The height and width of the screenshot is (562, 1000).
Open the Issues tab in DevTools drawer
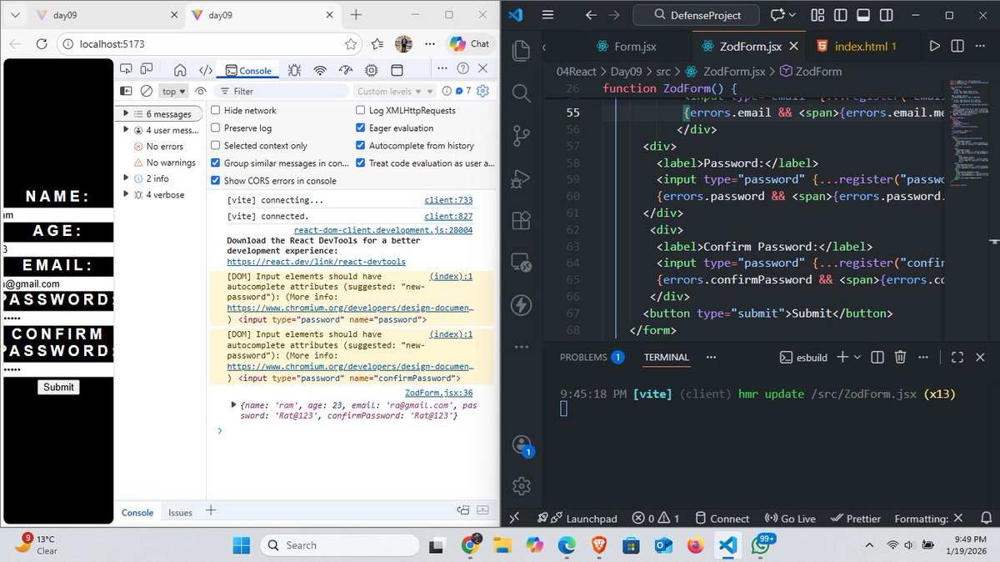(x=180, y=513)
